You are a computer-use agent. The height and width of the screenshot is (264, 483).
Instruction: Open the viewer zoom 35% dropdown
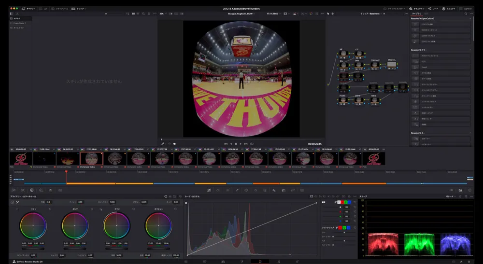[163, 14]
